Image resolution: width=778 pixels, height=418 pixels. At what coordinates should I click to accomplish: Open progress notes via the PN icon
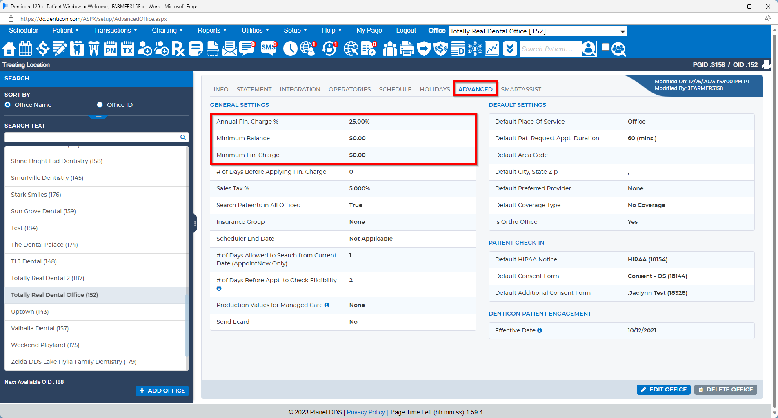point(110,49)
